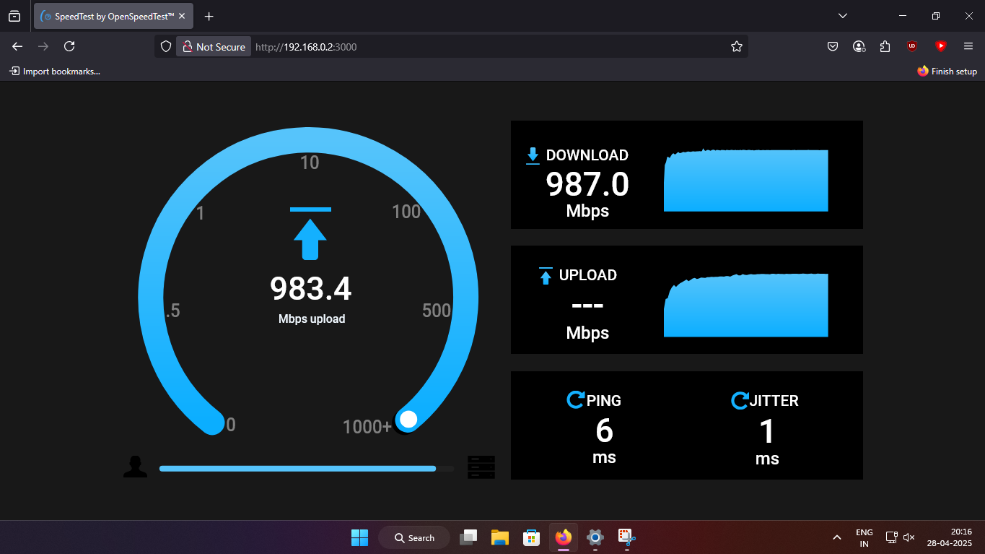This screenshot has height=554, width=985.
Task: Click Finish setup button
Action: tap(947, 71)
